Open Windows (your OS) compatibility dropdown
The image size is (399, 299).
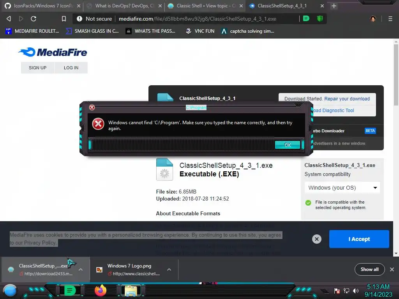pyautogui.click(x=342, y=188)
